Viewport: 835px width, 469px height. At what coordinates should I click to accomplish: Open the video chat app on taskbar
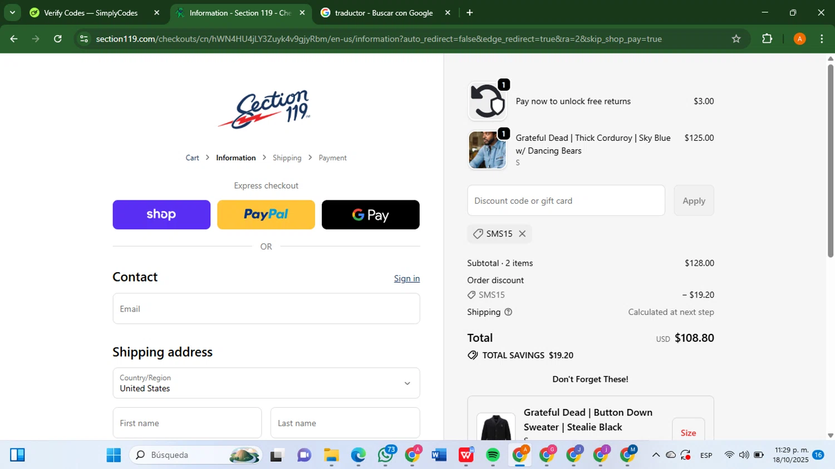[304, 455]
